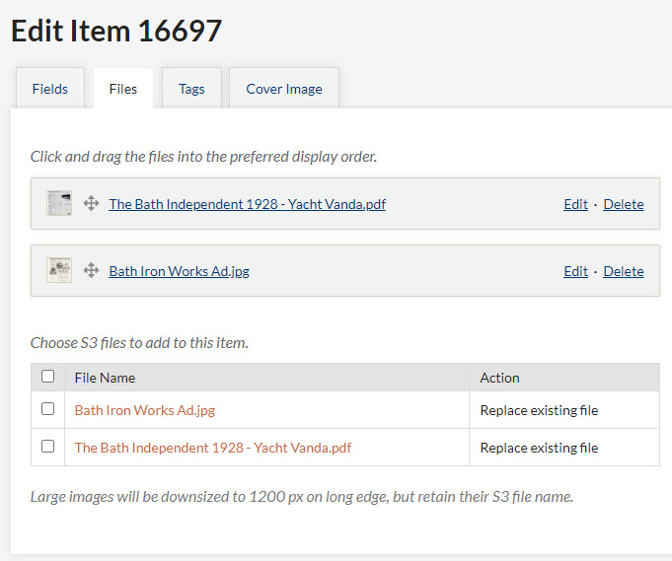Click S3 file name Bath Iron Works Ad.jpg
Screen dimensions: 672x561
[145, 410]
